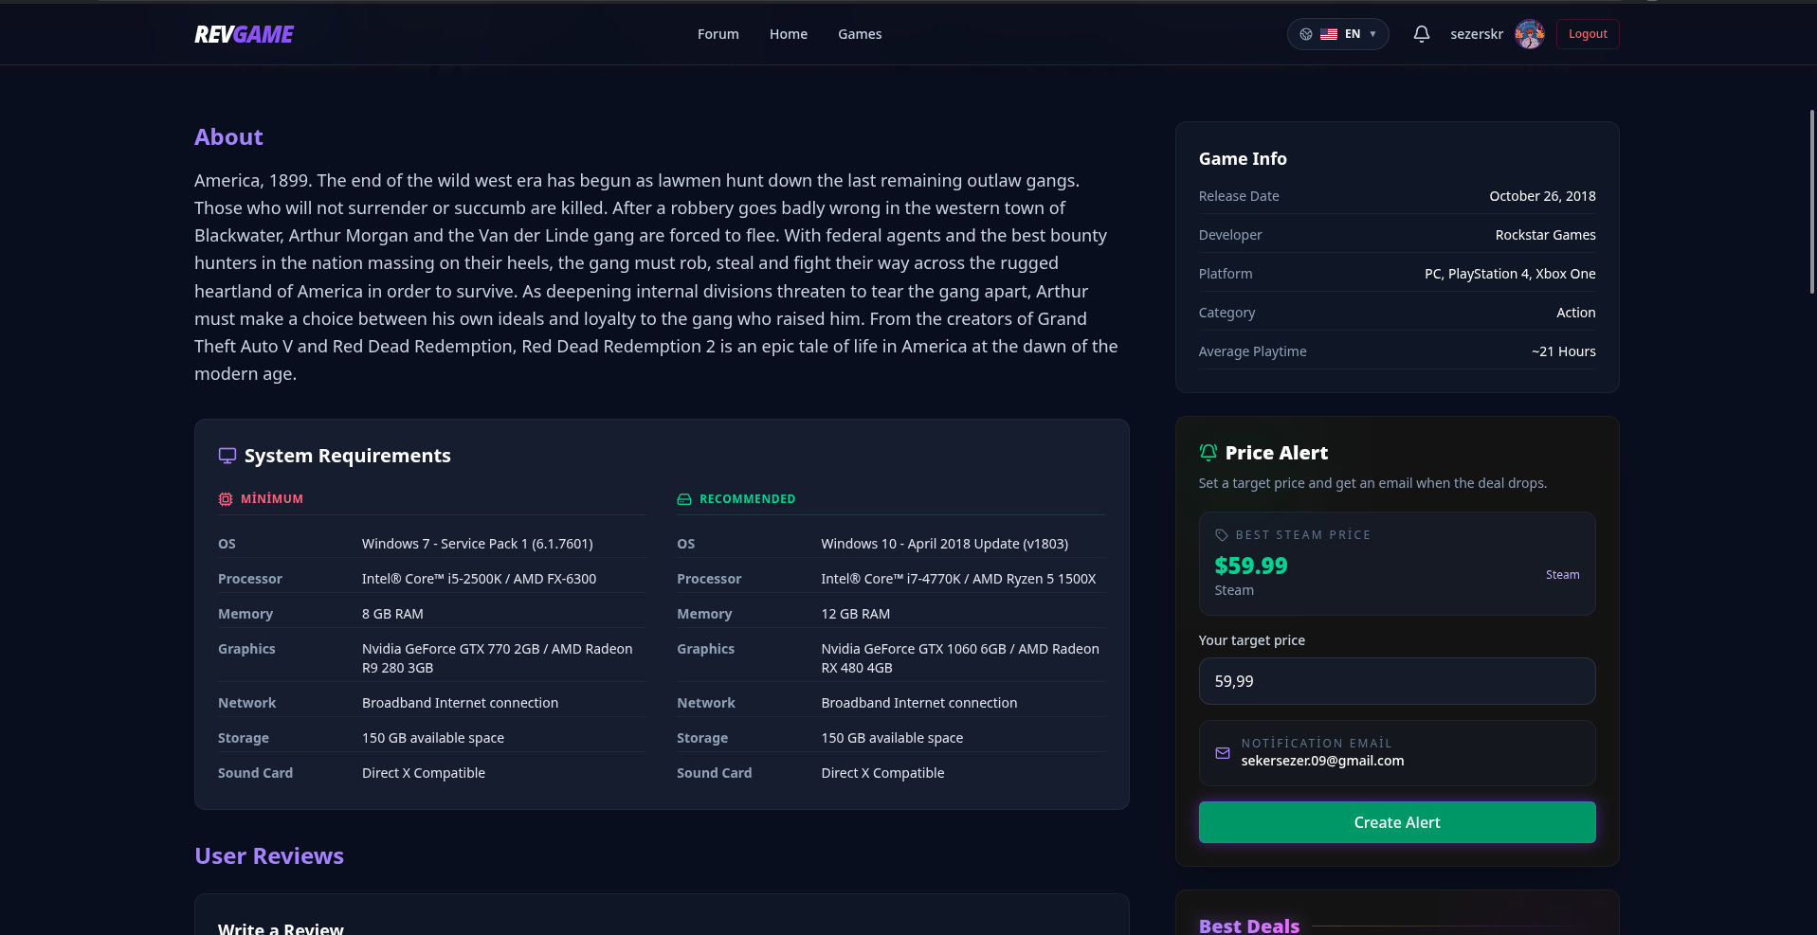Click the tag icon beside Best Steam Price
Image resolution: width=1817 pixels, height=935 pixels.
(1222, 535)
